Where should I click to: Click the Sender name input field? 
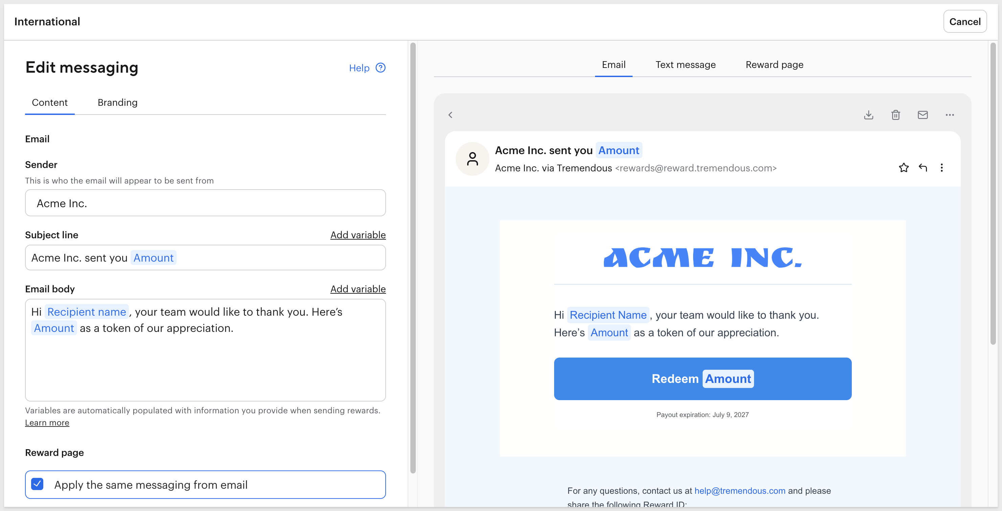205,203
